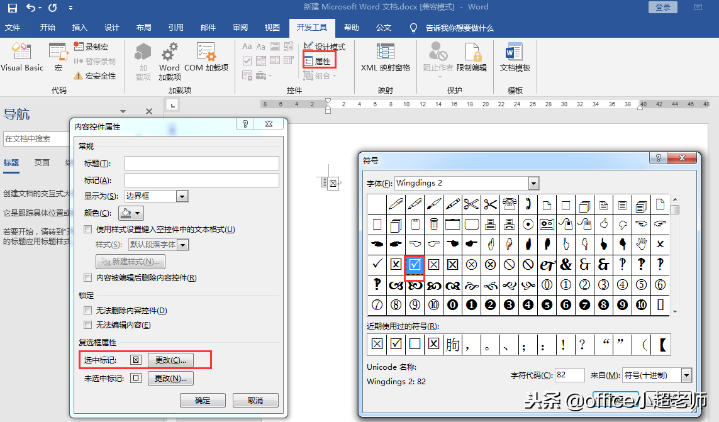Screen dimensions: 719x422
Task: Open control properties (属性)
Action: (x=318, y=61)
